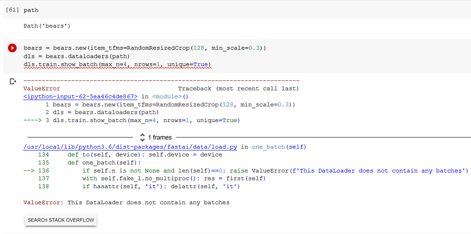
Task: Select the Path('bears') output text
Action: [x=47, y=26]
